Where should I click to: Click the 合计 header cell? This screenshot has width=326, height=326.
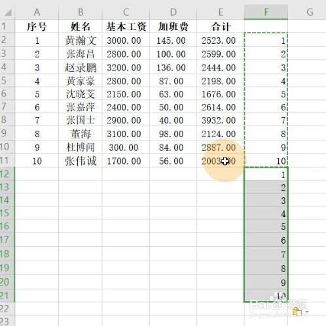[221, 27]
